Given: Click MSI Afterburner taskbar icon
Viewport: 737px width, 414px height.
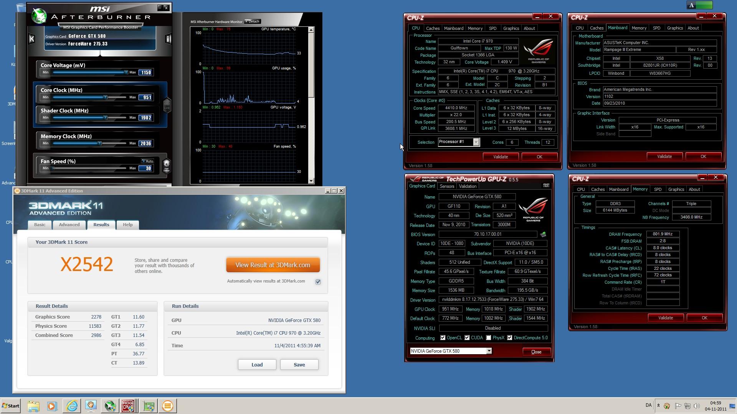Looking at the screenshot, I should coord(110,406).
